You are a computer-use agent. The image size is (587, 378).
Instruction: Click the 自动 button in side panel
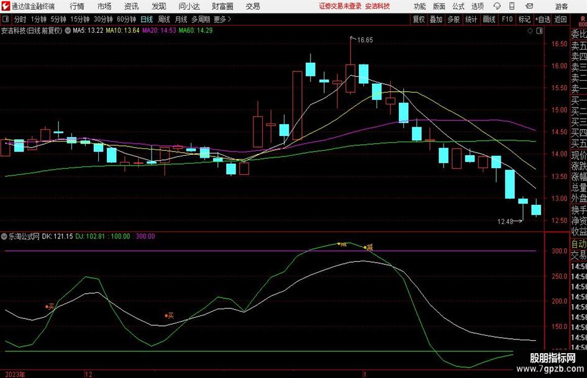579,244
